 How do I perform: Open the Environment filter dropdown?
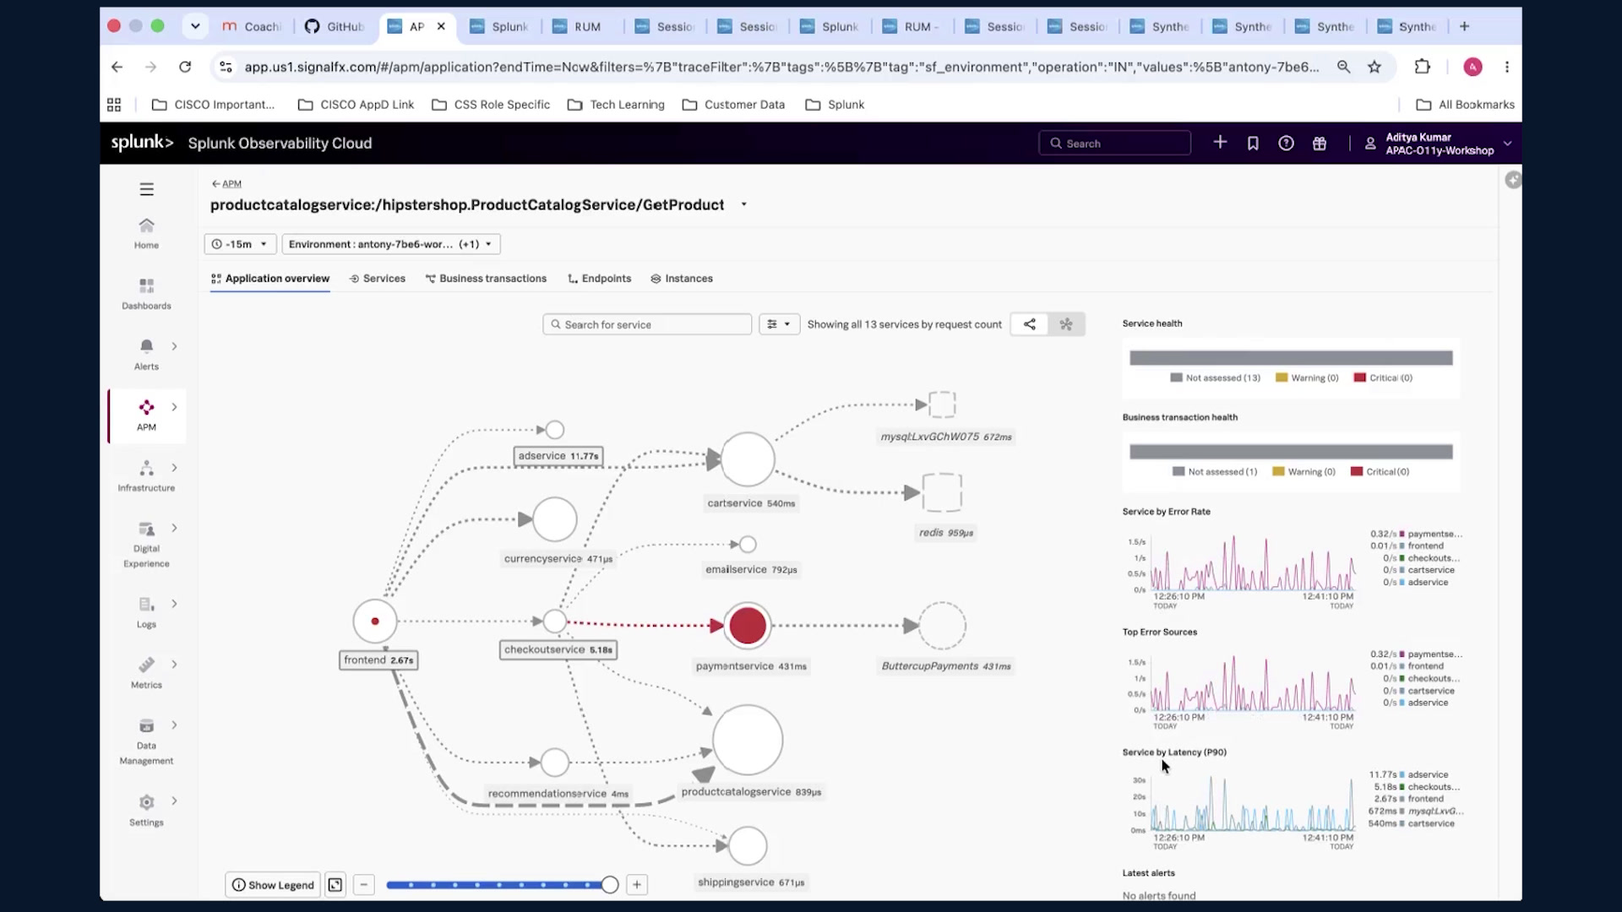coord(391,244)
